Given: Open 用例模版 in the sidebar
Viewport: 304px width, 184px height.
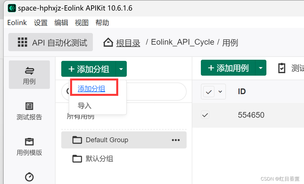Looking at the screenshot, I should pyautogui.click(x=29, y=147).
